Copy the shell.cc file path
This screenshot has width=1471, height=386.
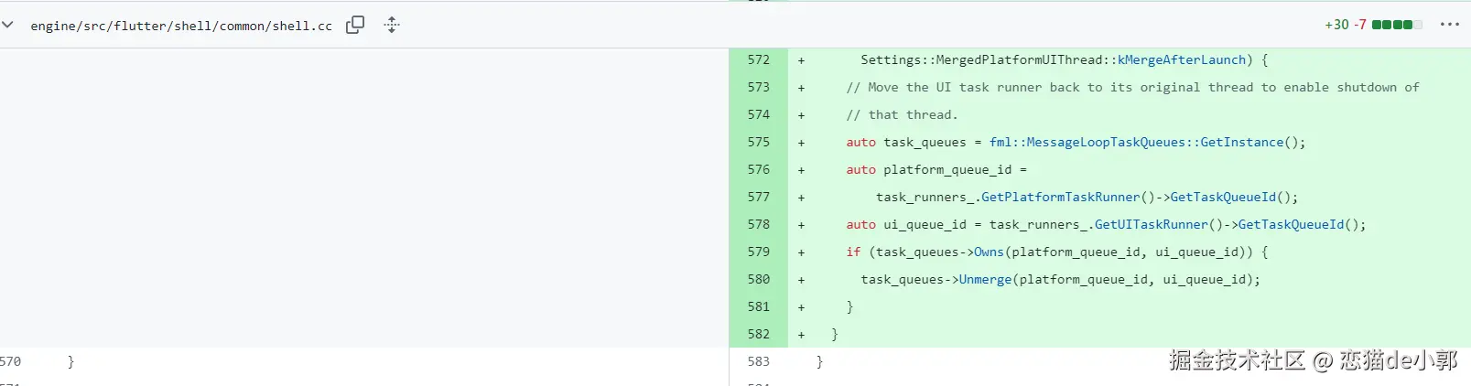355,25
